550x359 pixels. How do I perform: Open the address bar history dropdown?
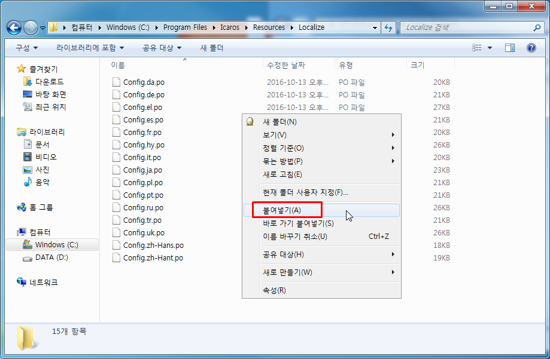pyautogui.click(x=375, y=27)
